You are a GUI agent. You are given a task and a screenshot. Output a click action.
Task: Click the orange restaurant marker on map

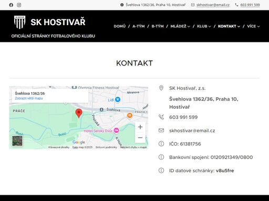click(130, 116)
